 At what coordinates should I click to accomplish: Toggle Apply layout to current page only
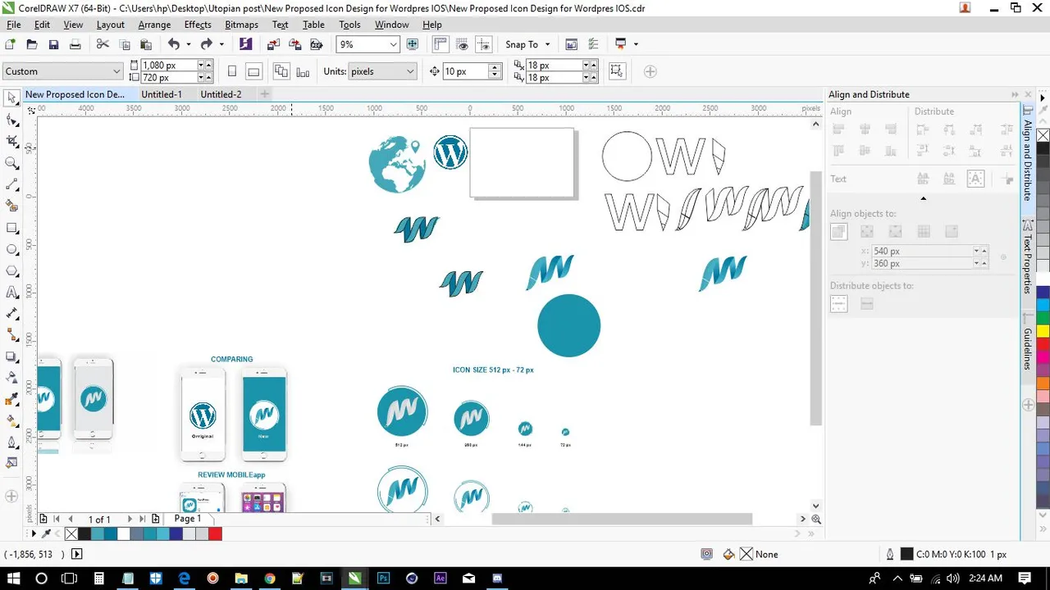302,71
